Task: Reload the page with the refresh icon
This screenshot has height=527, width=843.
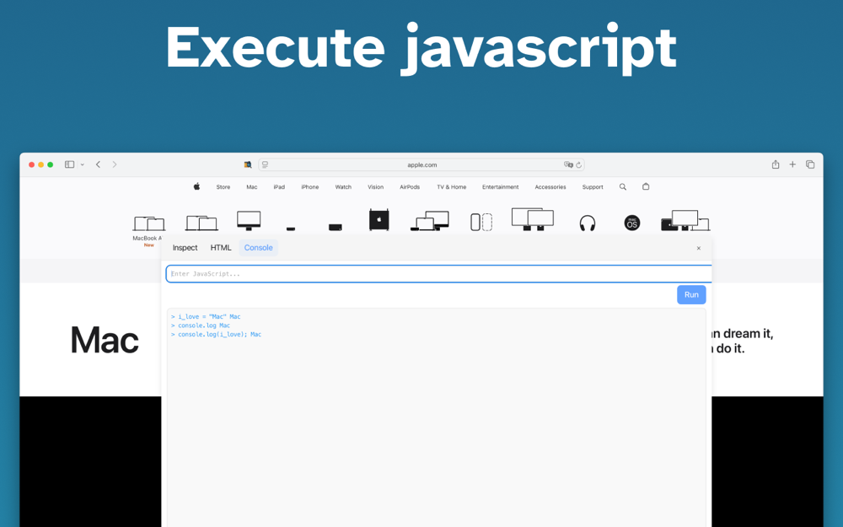Action: 579,165
